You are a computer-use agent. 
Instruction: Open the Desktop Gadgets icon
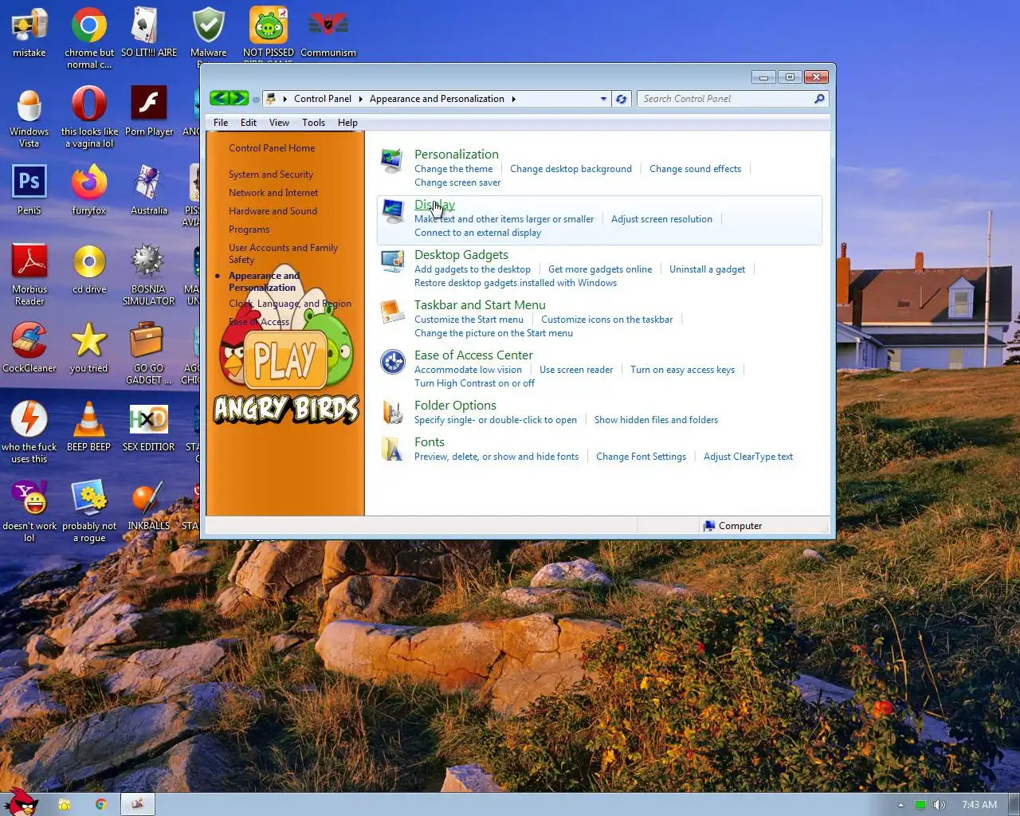391,261
